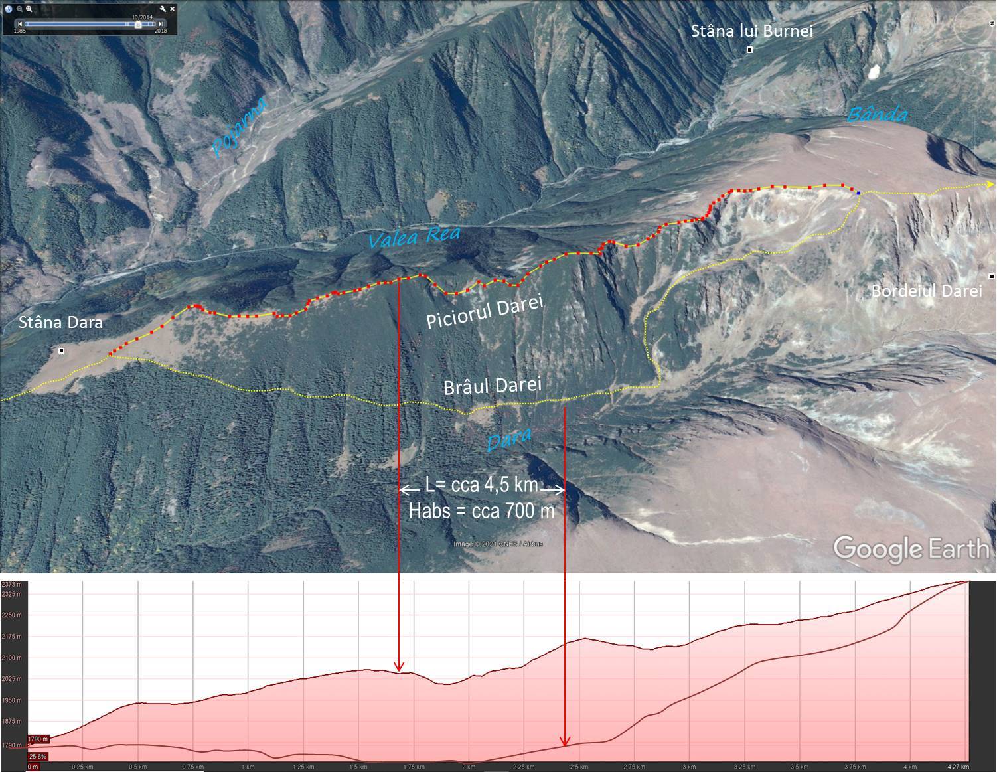This screenshot has width=997, height=772.
Task: Click the 10/2014 time slider thumb
Action: pyautogui.click(x=137, y=24)
